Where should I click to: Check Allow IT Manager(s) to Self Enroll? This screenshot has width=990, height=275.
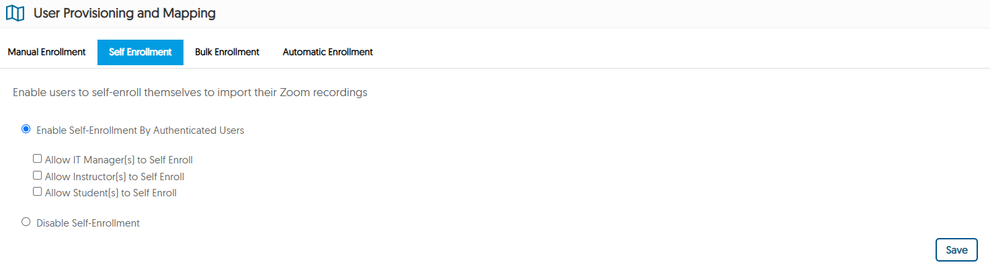[38, 159]
